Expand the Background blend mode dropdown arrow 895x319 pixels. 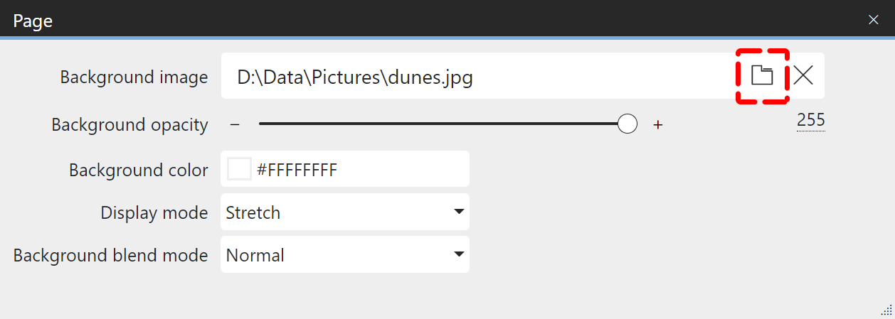pyautogui.click(x=459, y=254)
